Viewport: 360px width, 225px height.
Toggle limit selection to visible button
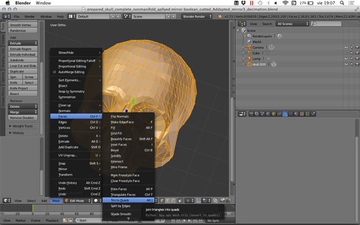(x=180, y=200)
